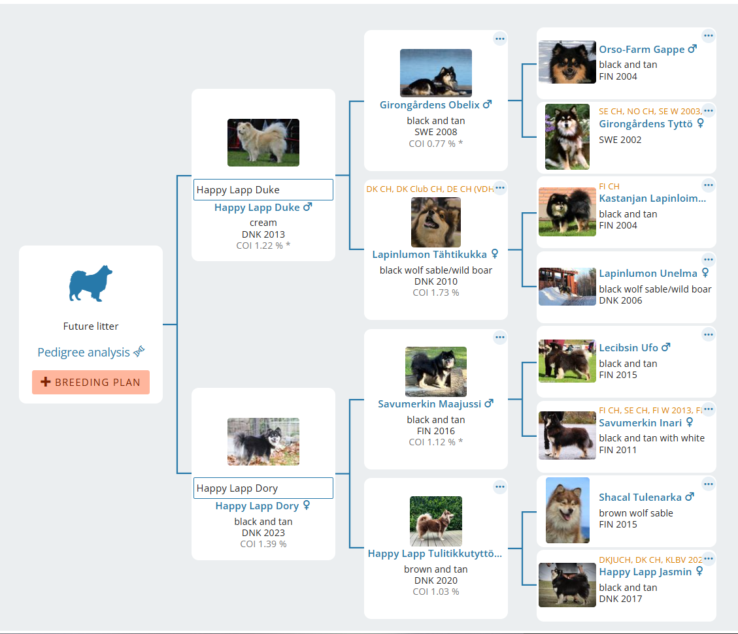Click the blue dog silhouette icon
Image resolution: width=738 pixels, height=634 pixels.
[91, 283]
